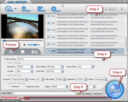
Task: Click the Clear trash icon
Action: click(x=26, y=9)
